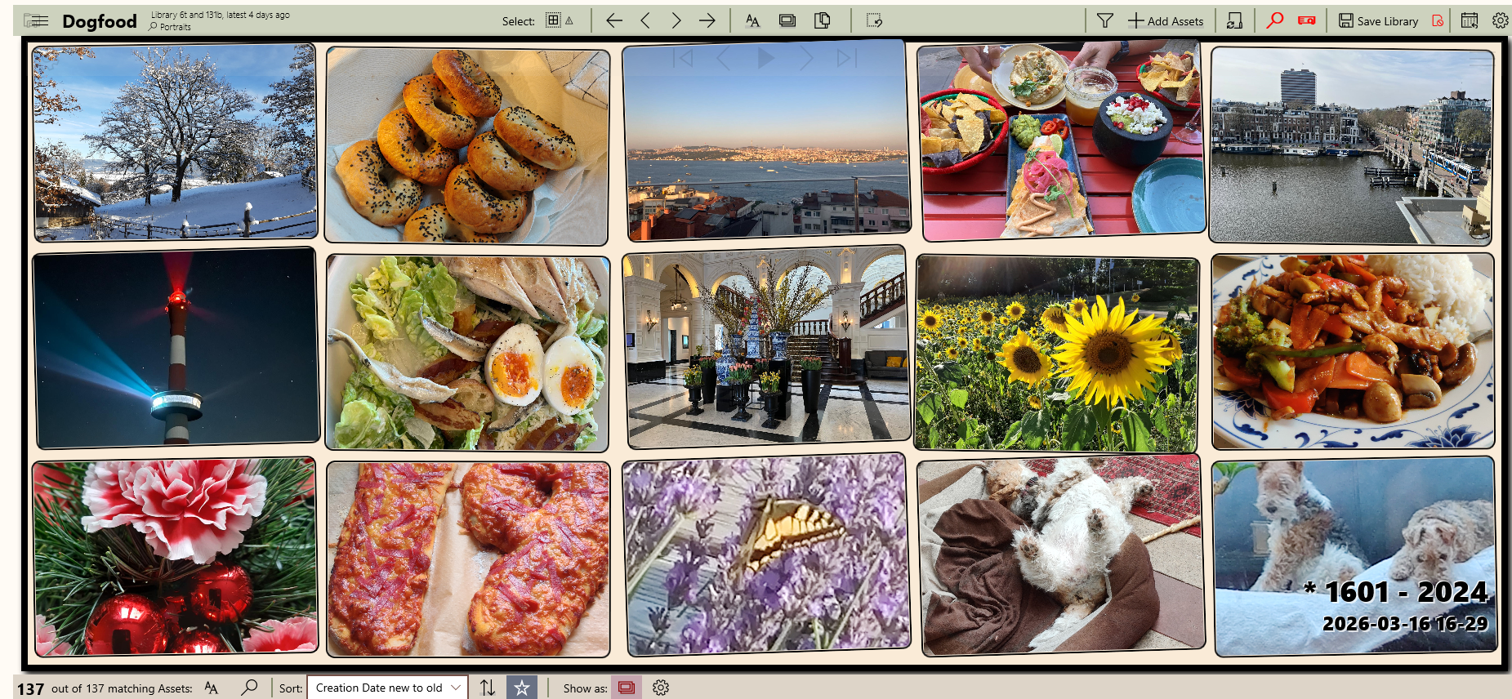Click the copy documents icon in toolbar
1512x699 pixels.
click(x=823, y=20)
